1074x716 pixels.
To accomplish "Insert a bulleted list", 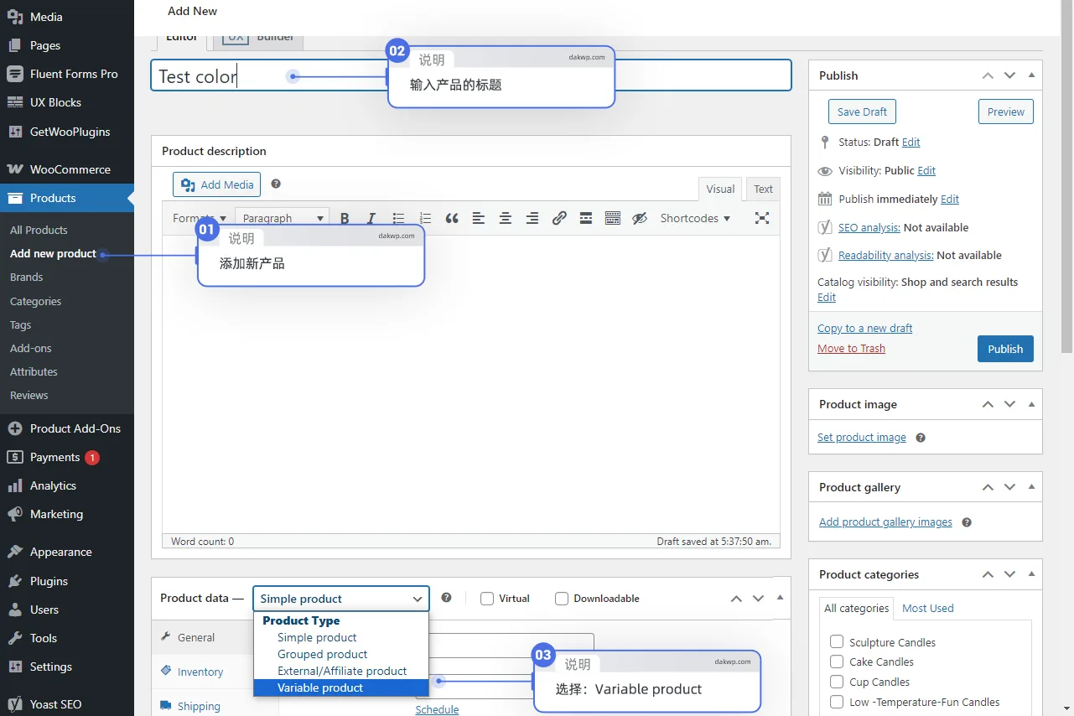I will (398, 218).
